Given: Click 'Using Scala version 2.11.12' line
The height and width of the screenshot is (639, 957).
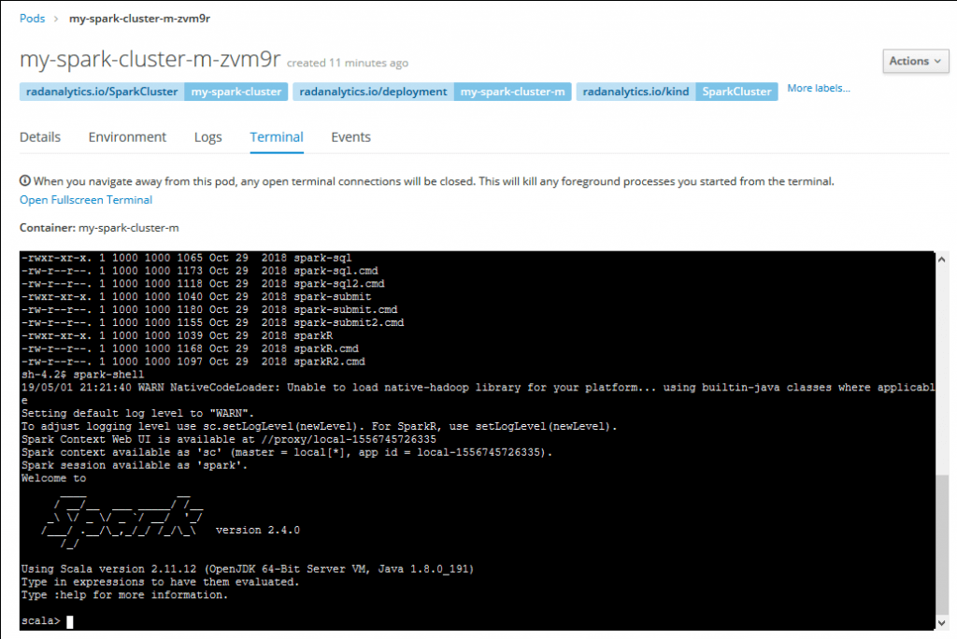Looking at the screenshot, I should coord(248,569).
